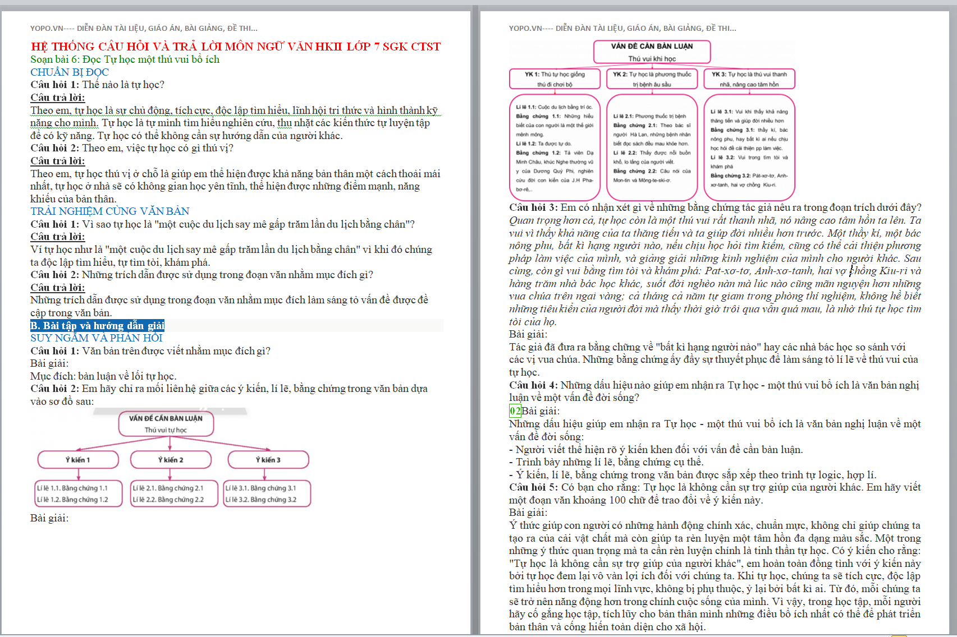Click the 'Lí lẽ 3.1: Vui khi thấy khả năng' box

click(749, 147)
